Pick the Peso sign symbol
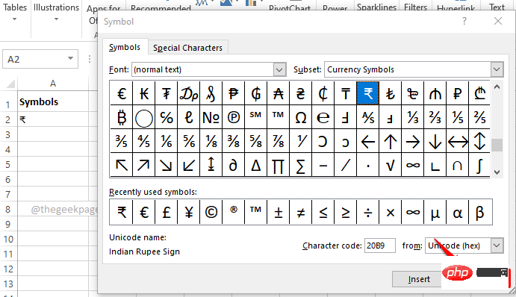Screen dimensions: 516x297 coord(233,93)
